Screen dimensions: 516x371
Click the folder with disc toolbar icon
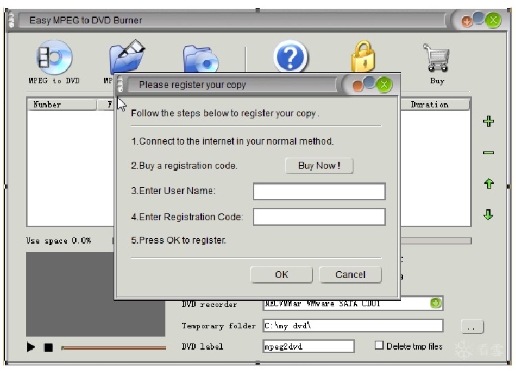[200, 60]
